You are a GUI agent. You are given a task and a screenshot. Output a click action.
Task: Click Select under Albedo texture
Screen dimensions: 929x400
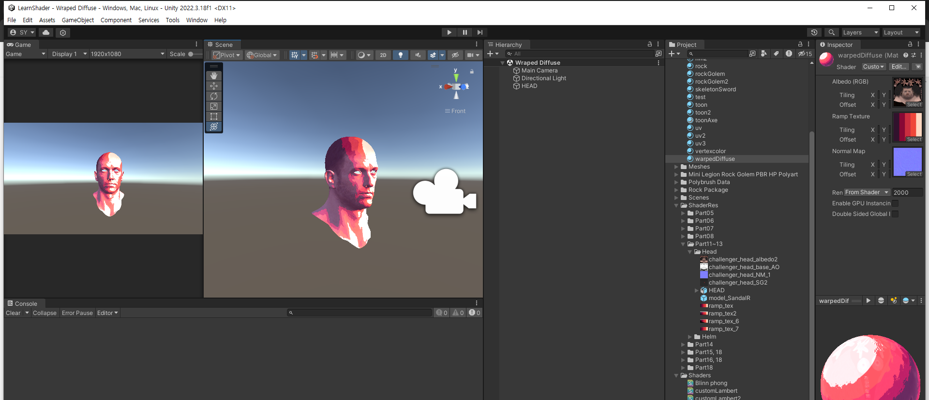click(914, 105)
